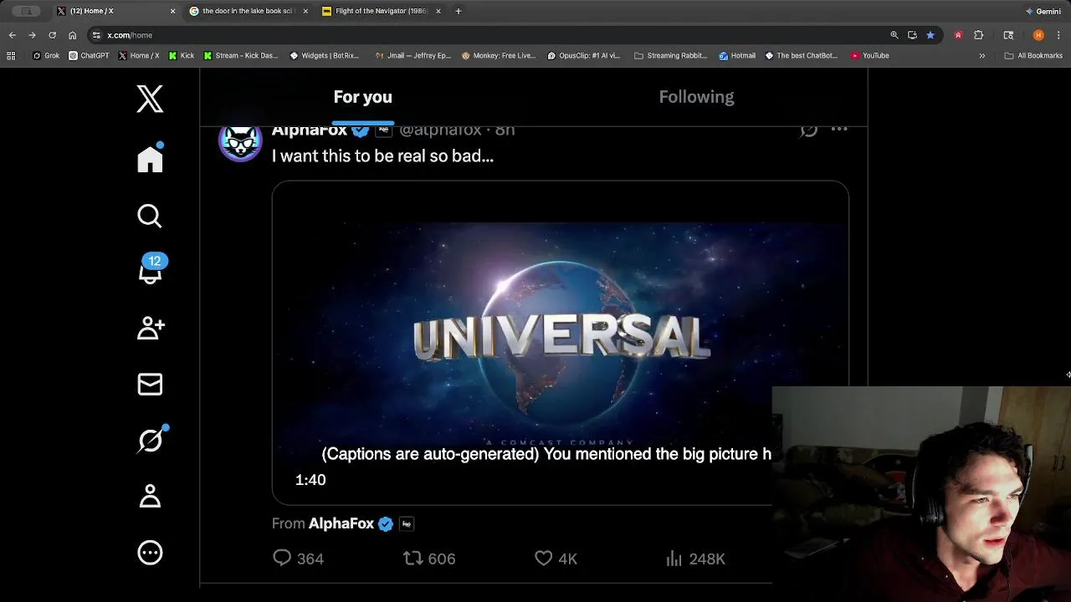Reload the page

[x=52, y=35]
